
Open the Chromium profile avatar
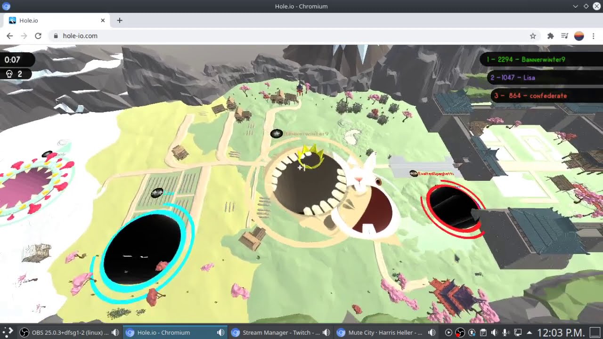tap(579, 36)
